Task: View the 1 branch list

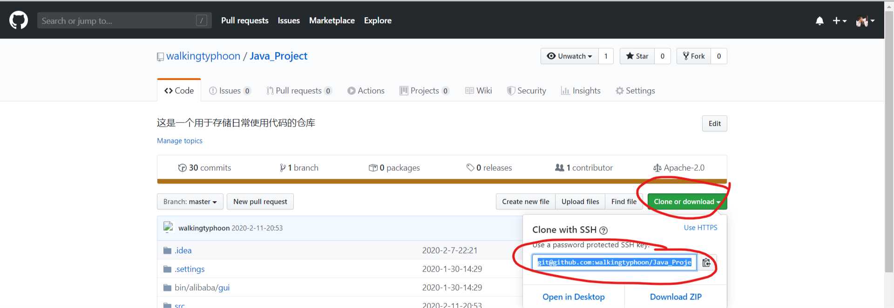Action: pos(299,168)
